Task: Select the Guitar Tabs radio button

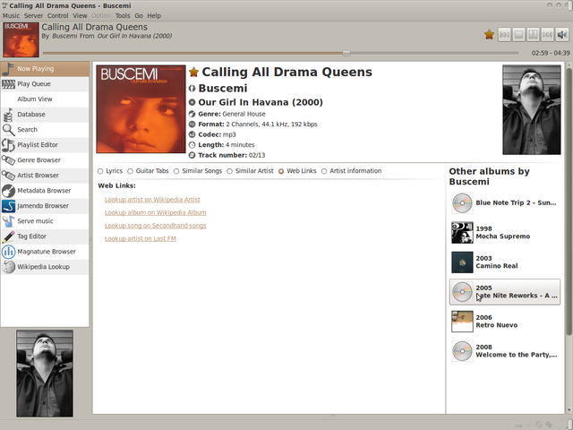Action: click(130, 171)
